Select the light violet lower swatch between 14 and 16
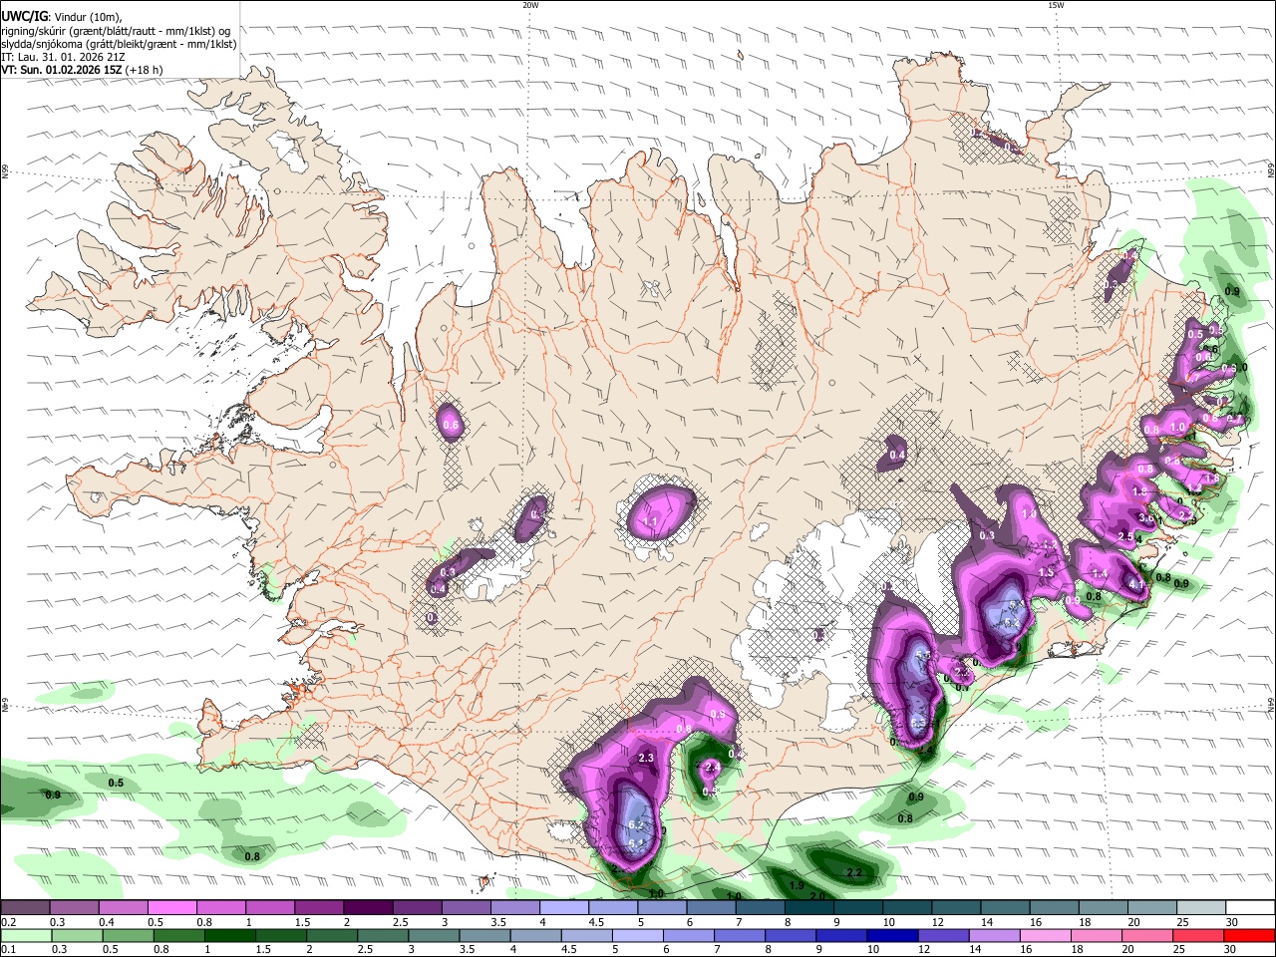The height and width of the screenshot is (957, 1276). [993, 935]
